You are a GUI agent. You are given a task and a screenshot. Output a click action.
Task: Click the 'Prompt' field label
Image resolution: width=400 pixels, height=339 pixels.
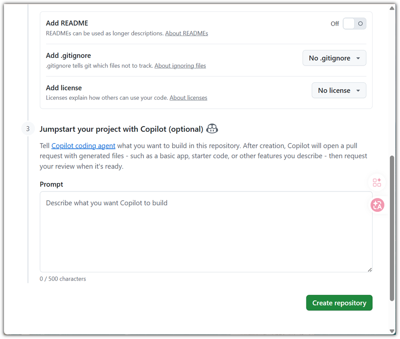click(51, 184)
